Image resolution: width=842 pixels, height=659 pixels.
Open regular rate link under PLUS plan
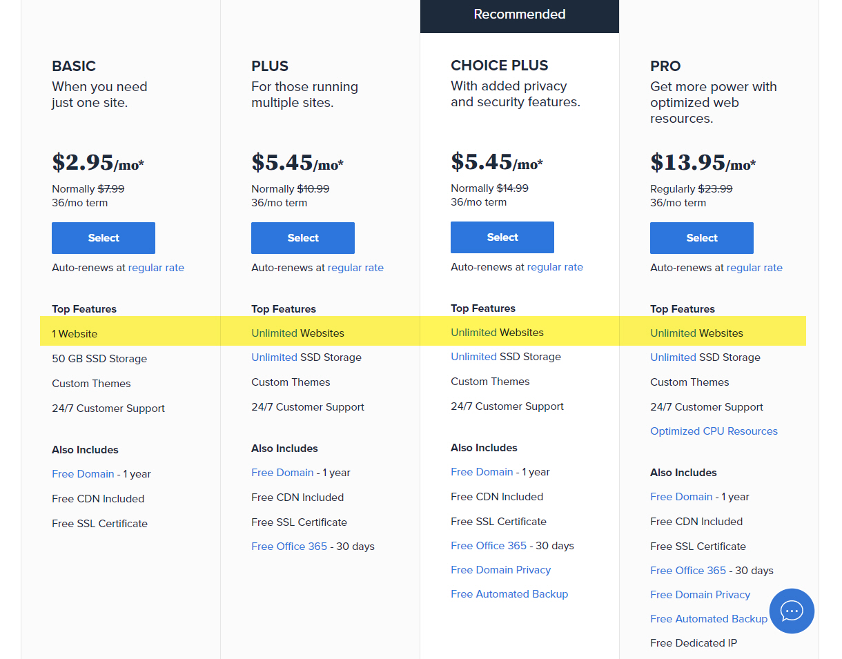point(355,268)
